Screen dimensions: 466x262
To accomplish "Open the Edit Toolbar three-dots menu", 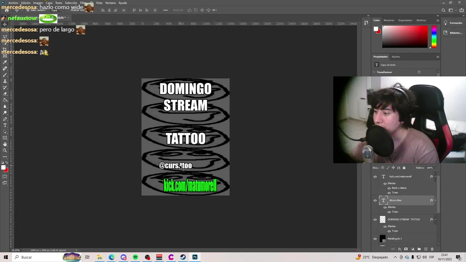I will 5,157.
